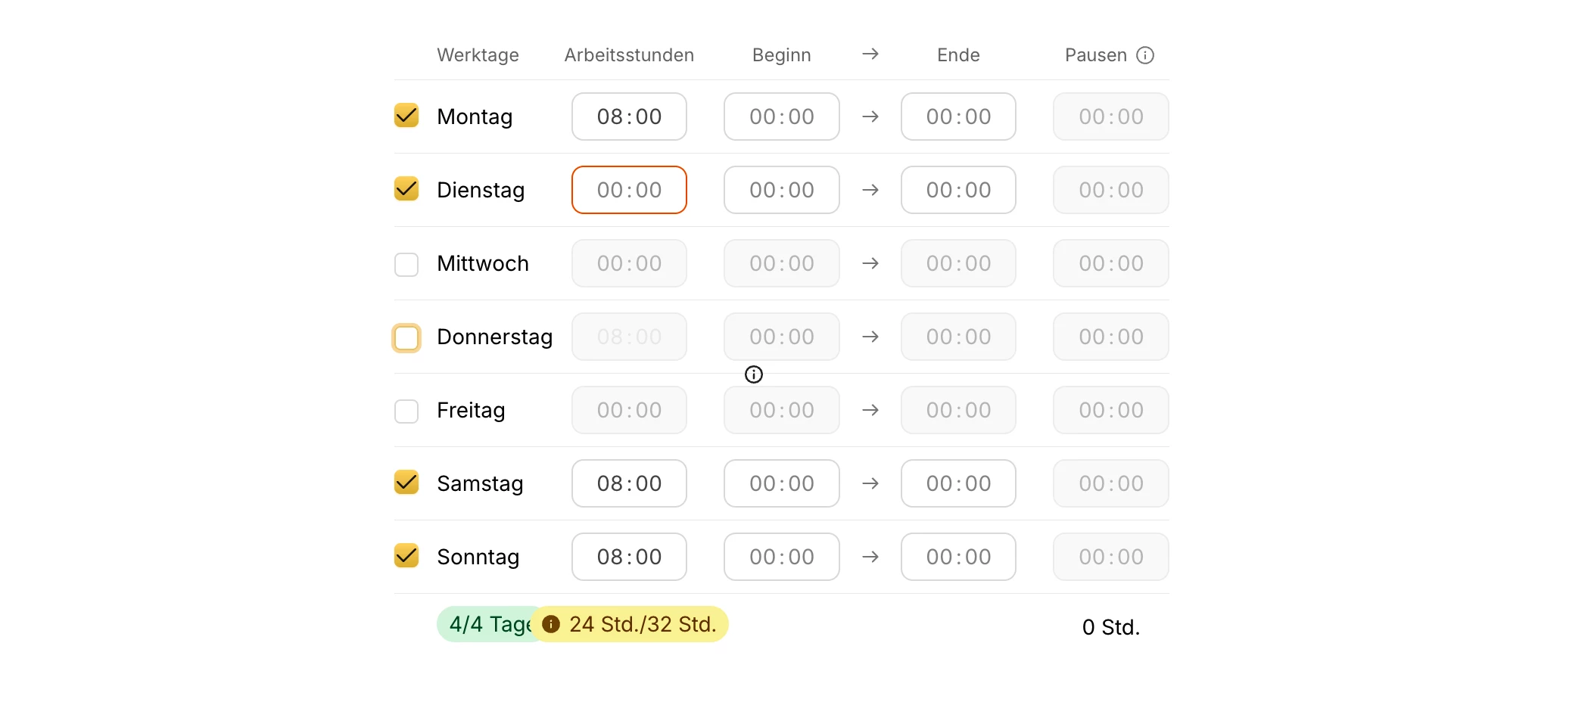Edit Montag Arbeitsstunden field
This screenshot has width=1591, height=705.
coord(629,116)
